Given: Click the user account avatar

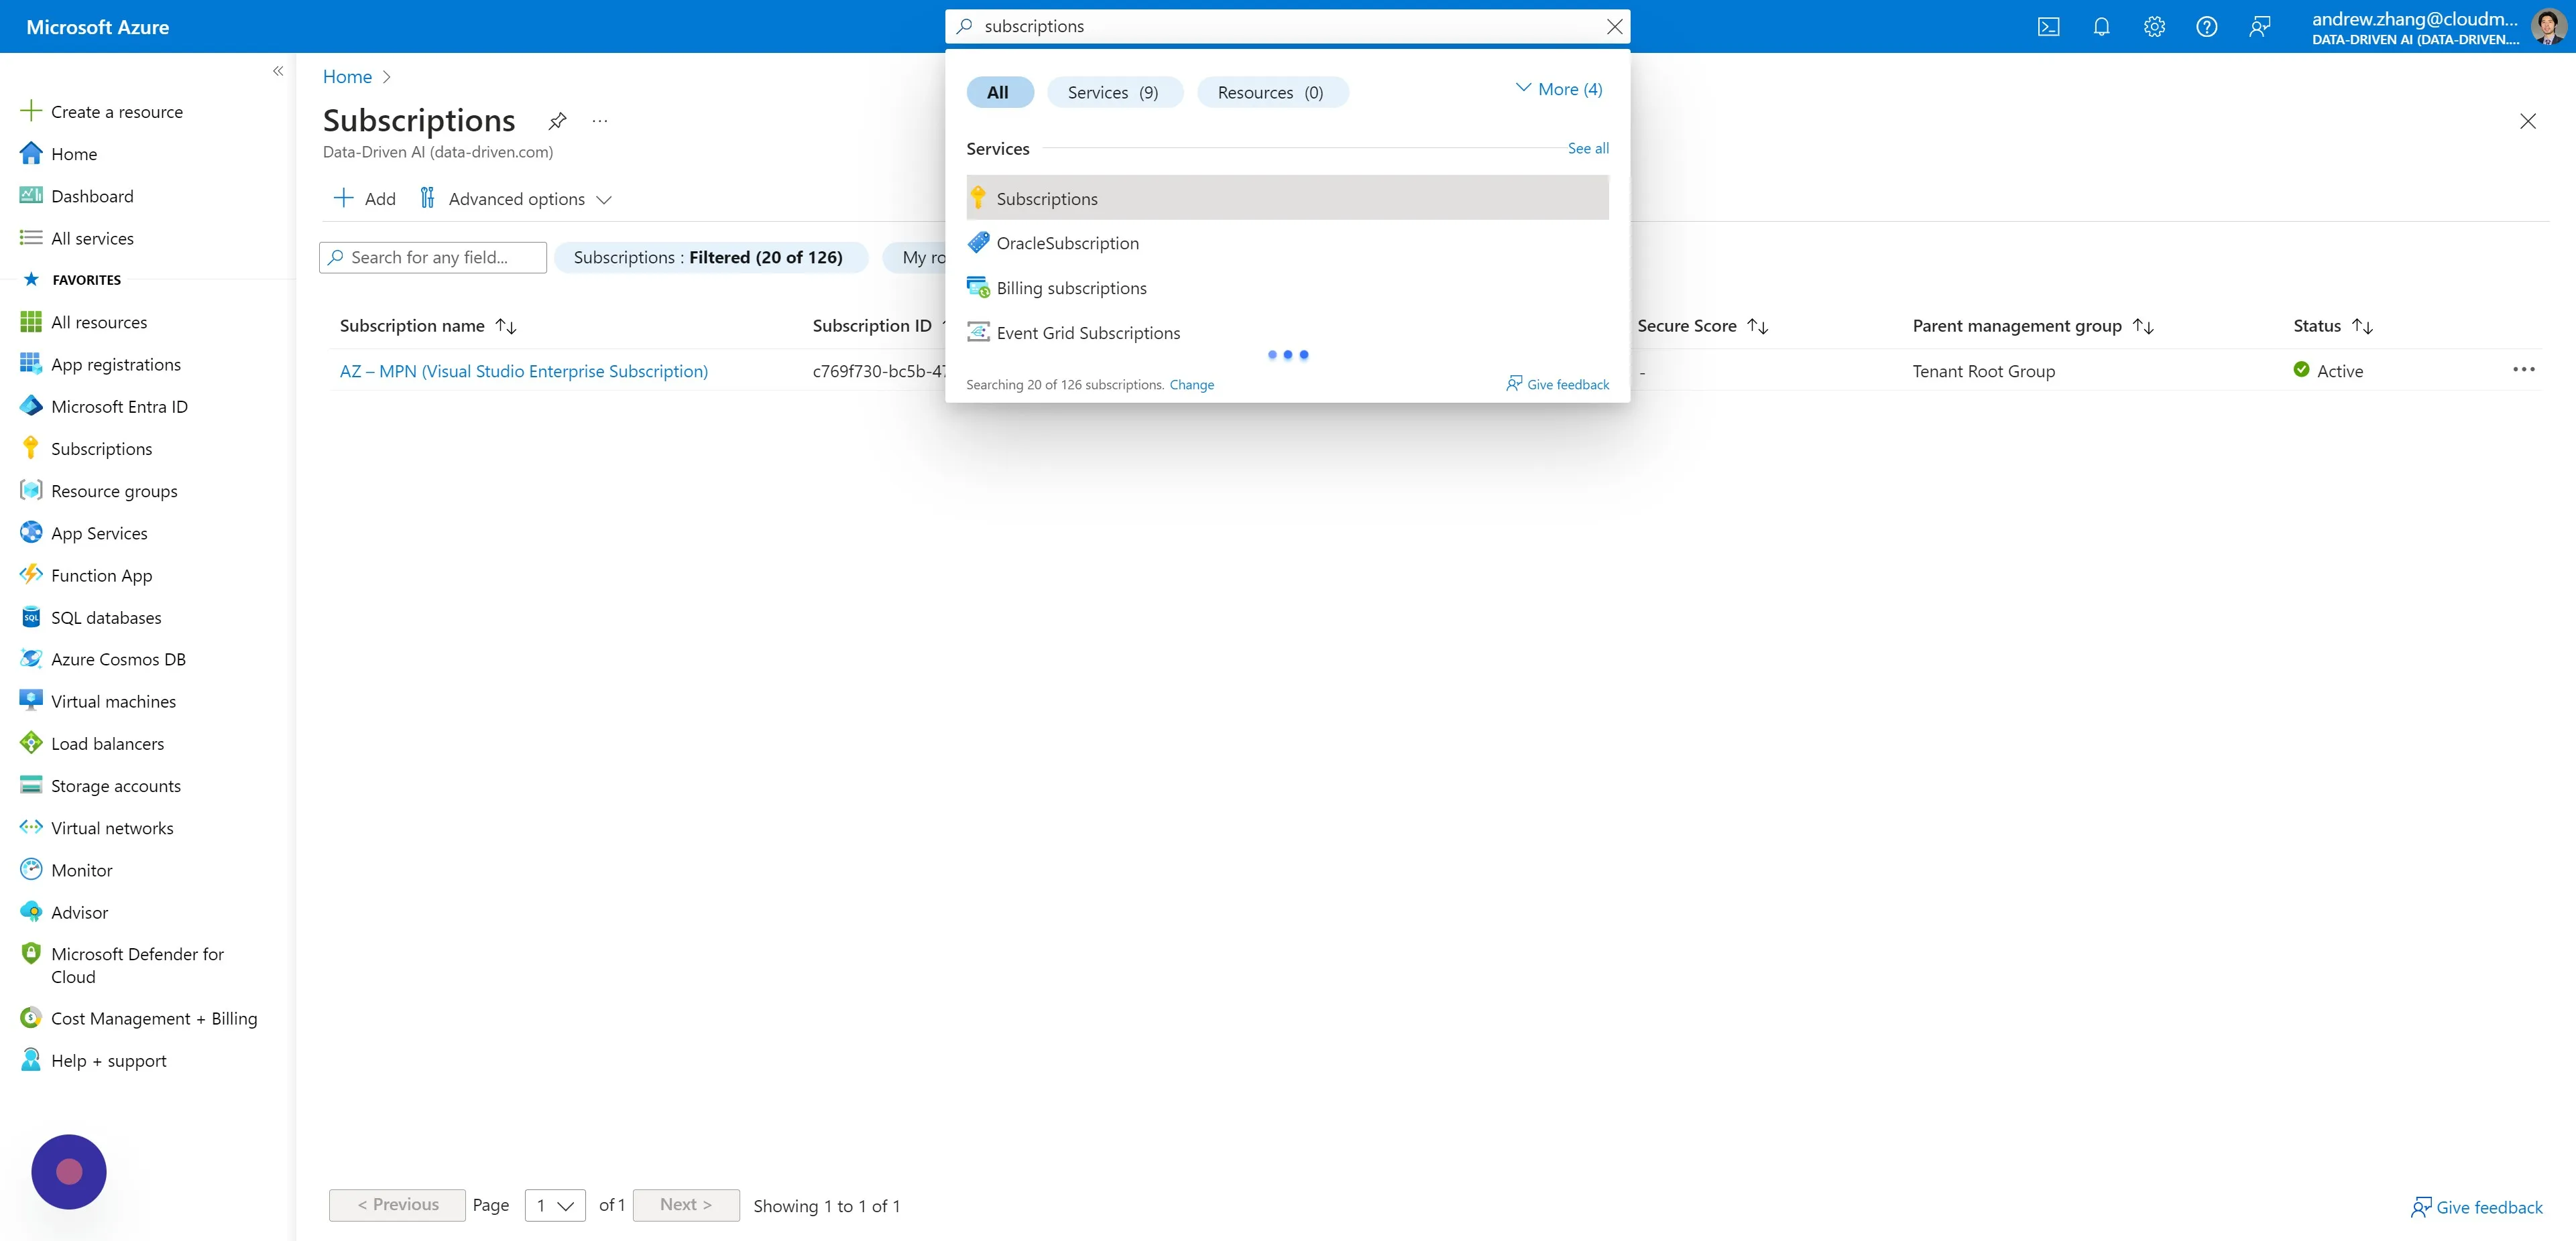Looking at the screenshot, I should (x=2549, y=27).
